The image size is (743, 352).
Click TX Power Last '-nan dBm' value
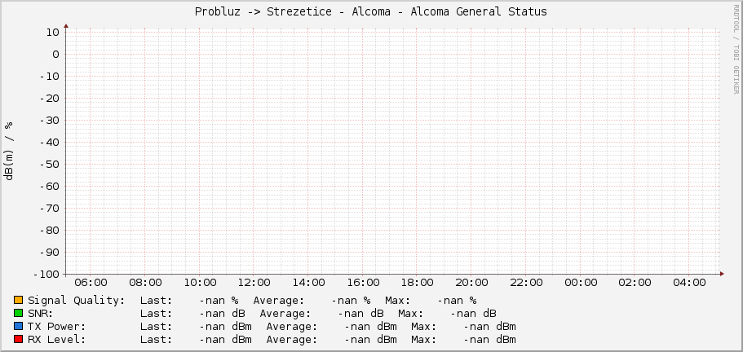(x=226, y=327)
